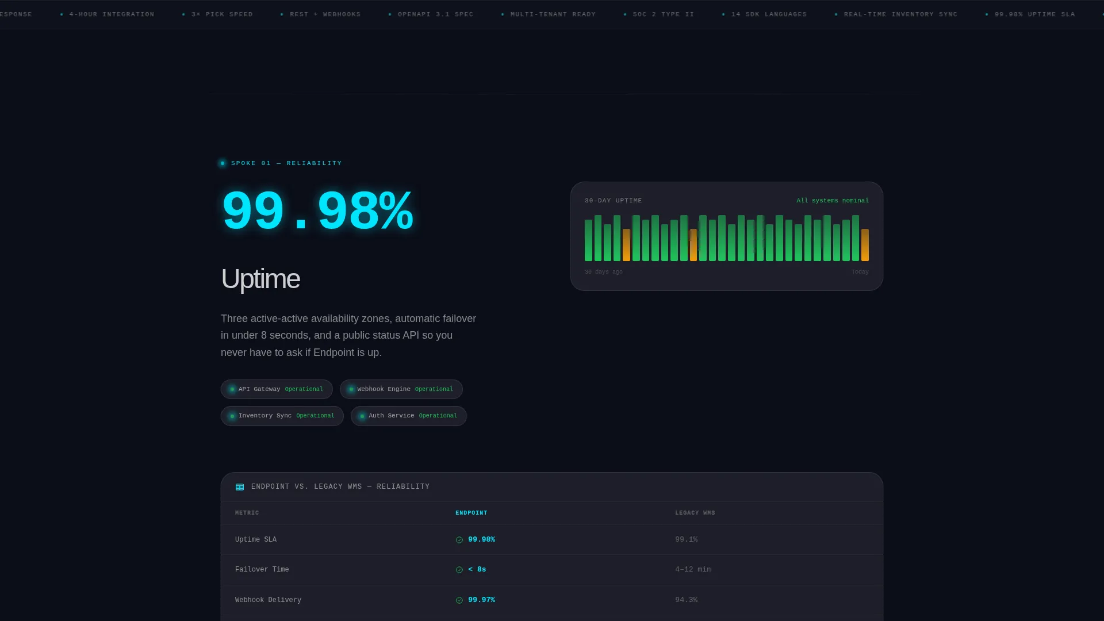Click the orange bar for Today in uptime chart

coord(865,245)
